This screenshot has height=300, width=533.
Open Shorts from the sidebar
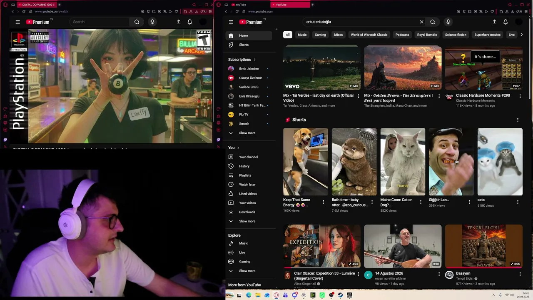pos(249,45)
